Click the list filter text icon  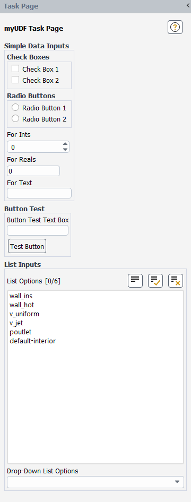click(135, 281)
